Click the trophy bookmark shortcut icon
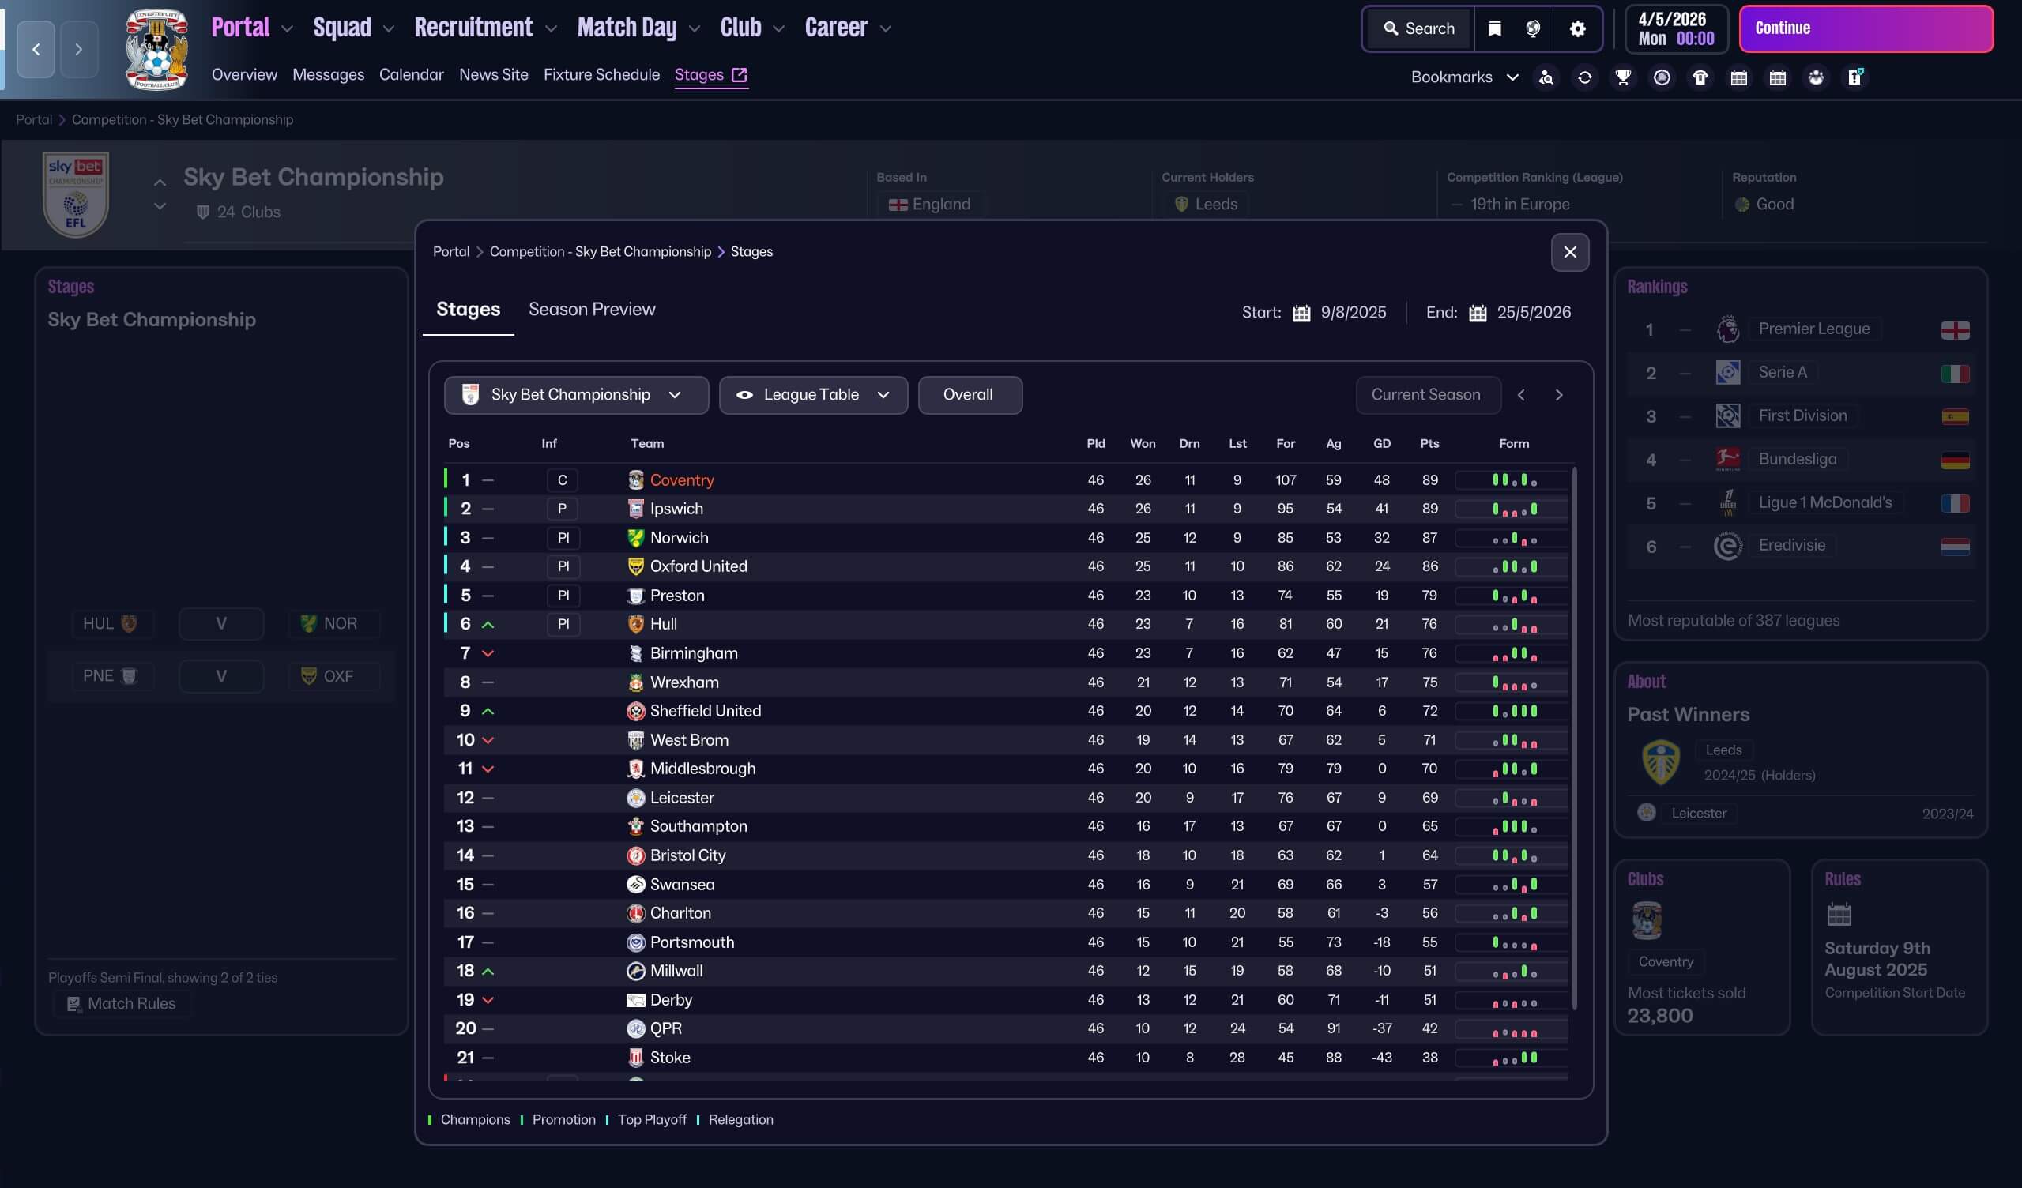The height and width of the screenshot is (1188, 2022). 1622,77
